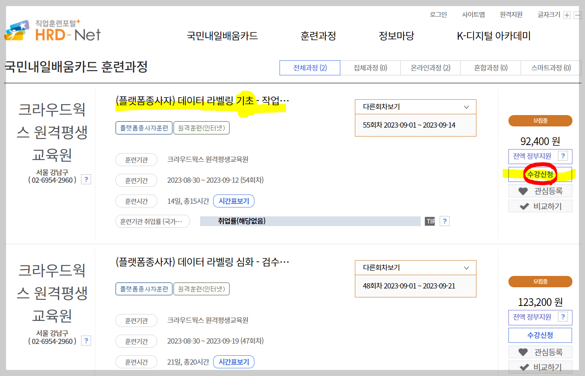
Task: Click 원격훈련(인터넷) tag on second course
Action: 201,289
